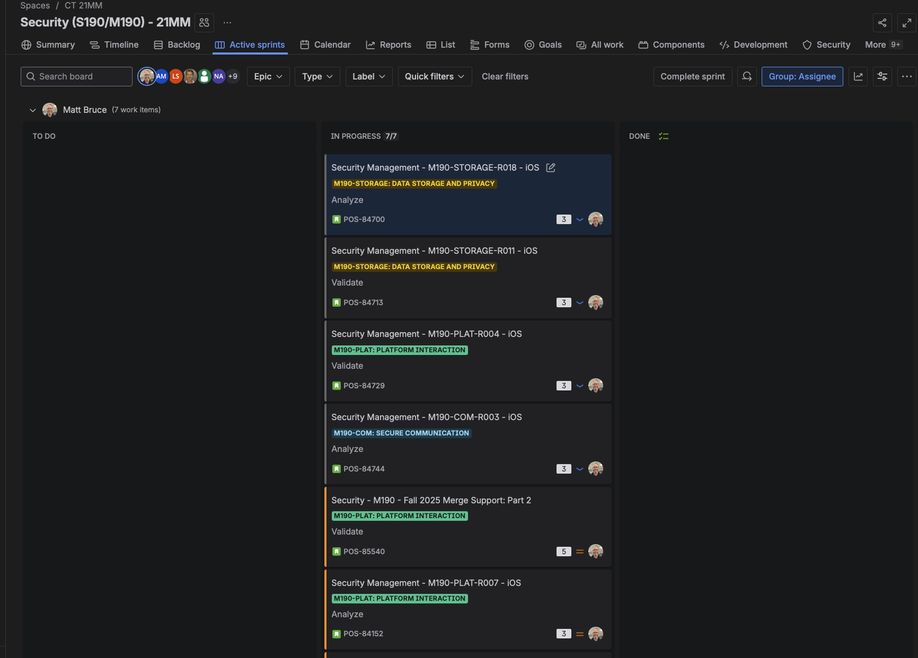Image resolution: width=918 pixels, height=658 pixels.
Task: Open board more actions ellipsis menu
Action: tap(907, 76)
